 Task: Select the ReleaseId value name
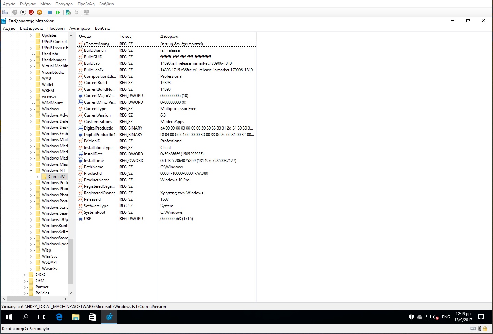pyautogui.click(x=92, y=199)
